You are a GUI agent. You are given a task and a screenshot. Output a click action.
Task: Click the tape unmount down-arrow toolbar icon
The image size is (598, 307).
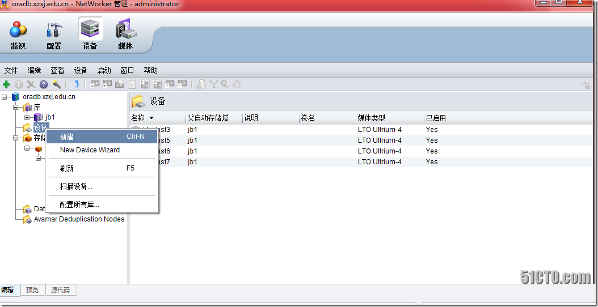coord(107,84)
